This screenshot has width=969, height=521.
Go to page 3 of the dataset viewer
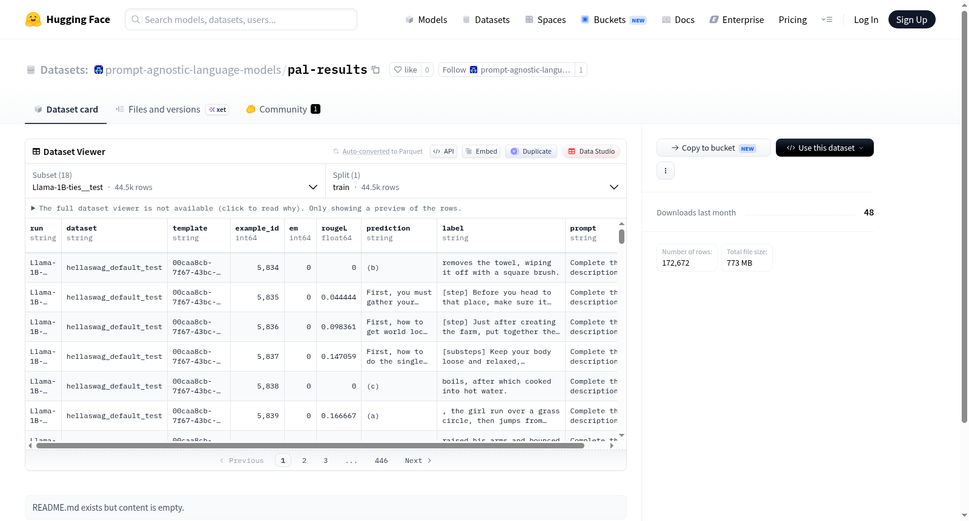tap(325, 460)
